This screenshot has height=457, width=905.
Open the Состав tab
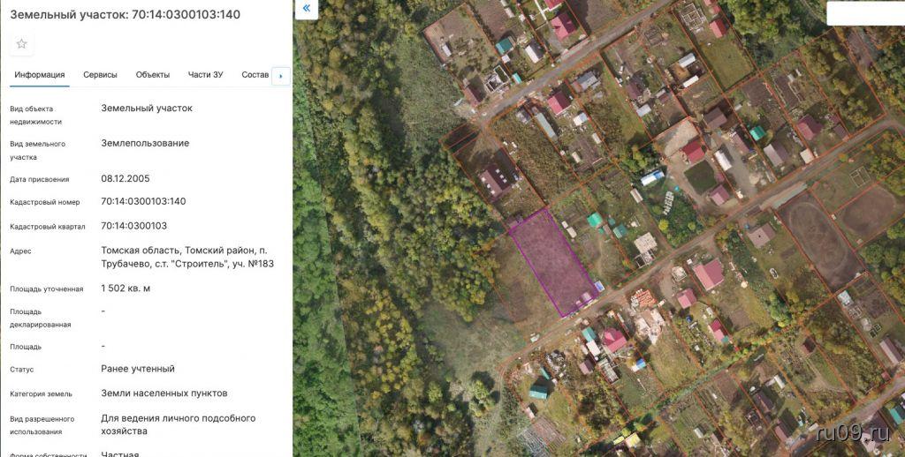coord(255,75)
